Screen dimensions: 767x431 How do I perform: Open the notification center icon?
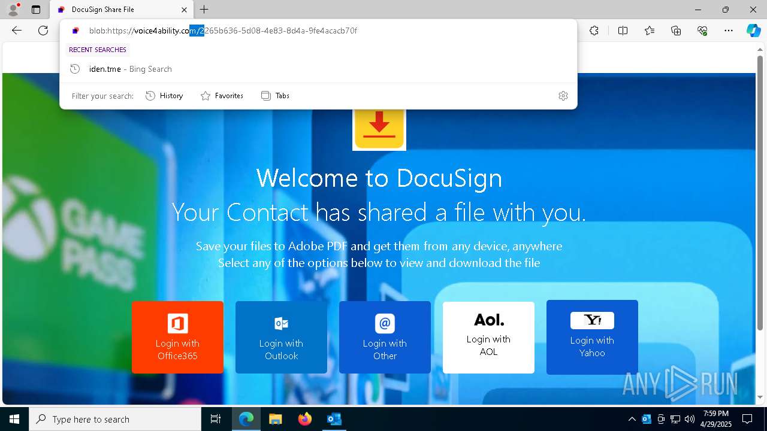coord(747,419)
